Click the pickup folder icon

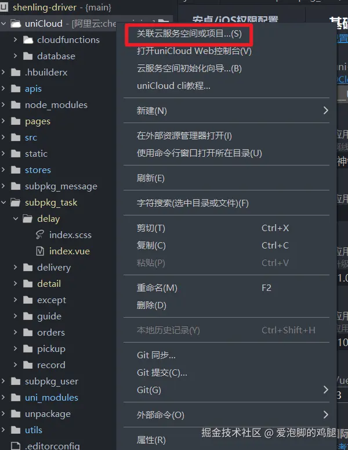point(28,349)
